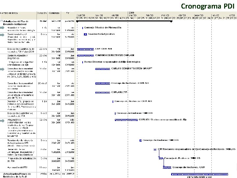The image size is (237, 178).
Task: Click the bar beside 'Consejo de Rectores, CGU'
Action: coord(167,167)
